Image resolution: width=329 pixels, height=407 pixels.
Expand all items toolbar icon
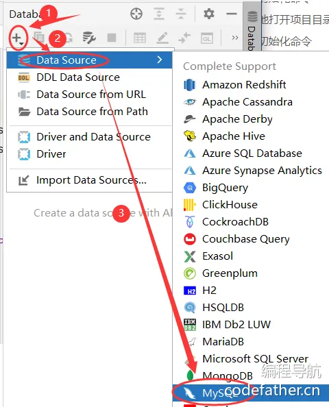159,14
